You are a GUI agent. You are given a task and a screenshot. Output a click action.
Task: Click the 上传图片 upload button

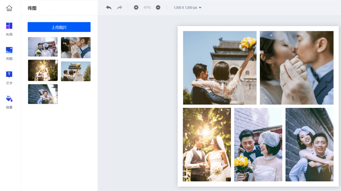59,27
